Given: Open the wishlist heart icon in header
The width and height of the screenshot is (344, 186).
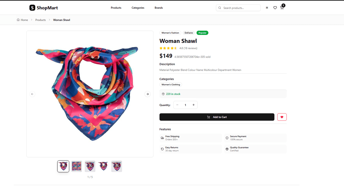Looking at the screenshot, I should 275,8.
